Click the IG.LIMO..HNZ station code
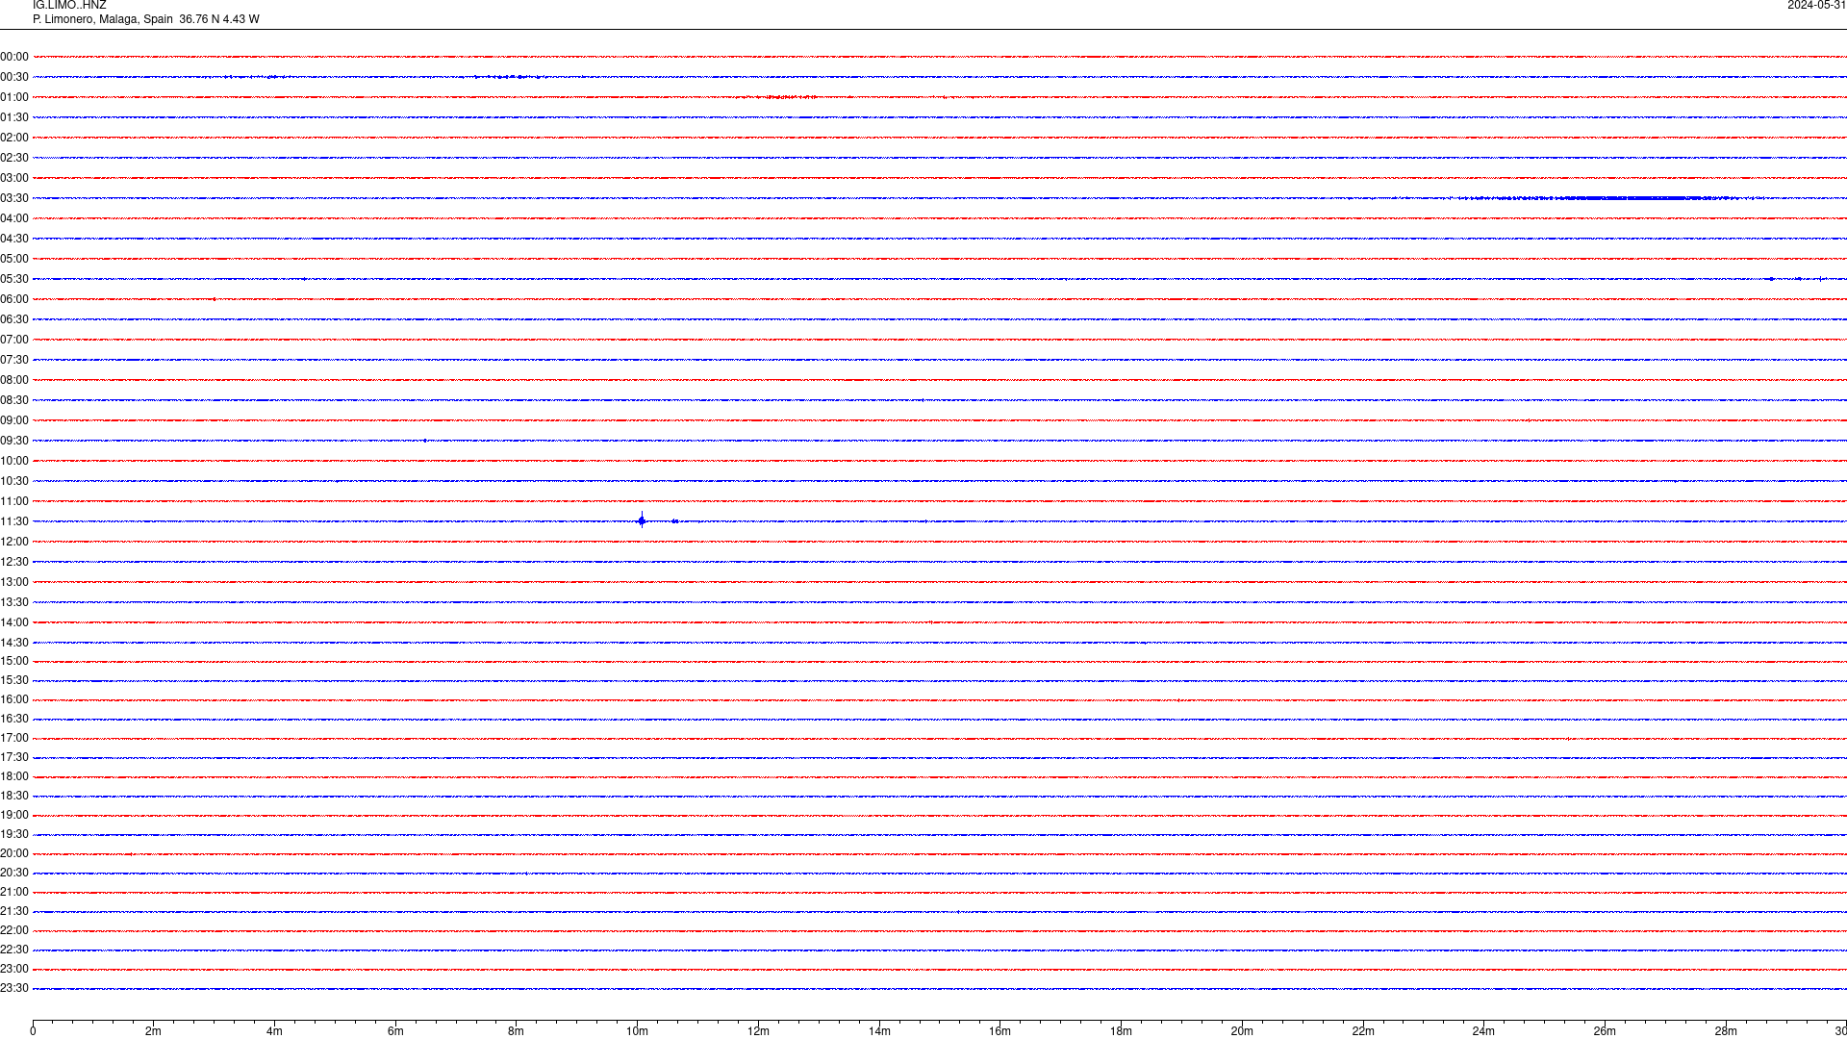 (x=69, y=6)
